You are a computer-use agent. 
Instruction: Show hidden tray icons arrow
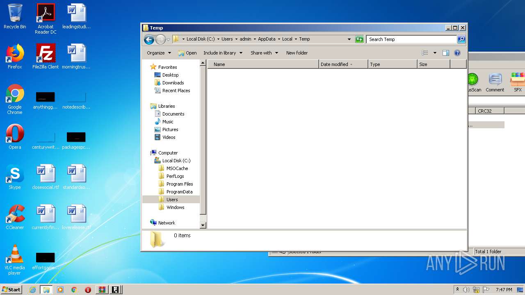457,290
